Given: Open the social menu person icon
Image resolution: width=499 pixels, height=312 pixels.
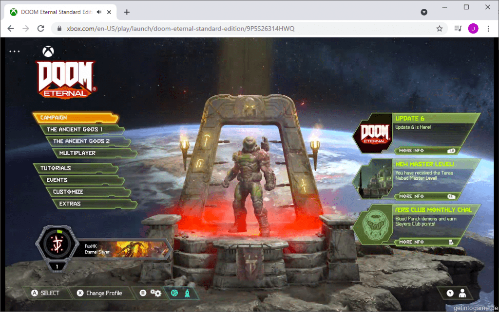Looking at the screenshot, I should (462, 293).
